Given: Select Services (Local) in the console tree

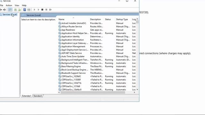Looking at the screenshot, I should pyautogui.click(x=10, y=14).
